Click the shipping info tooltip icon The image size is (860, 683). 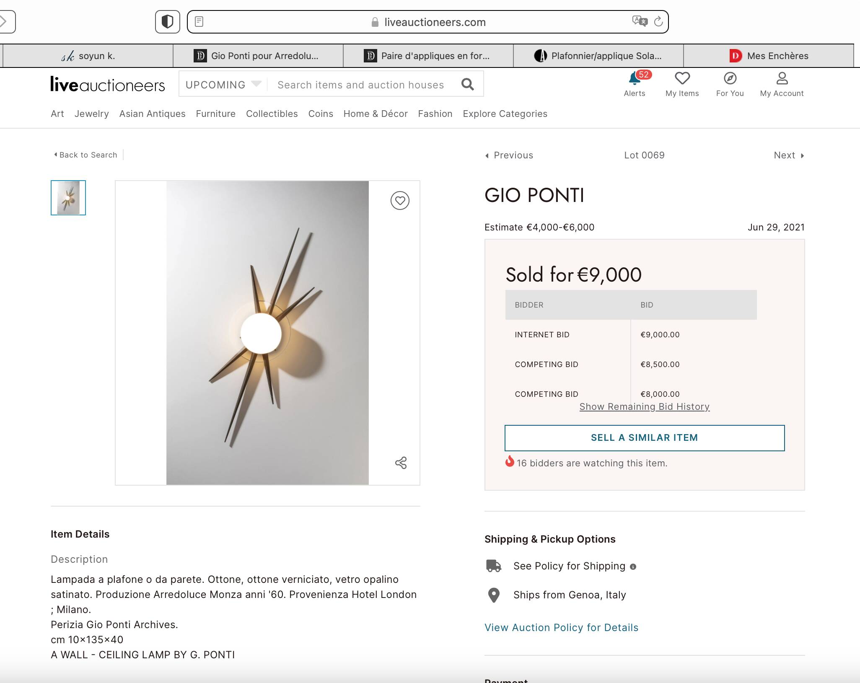tap(633, 566)
